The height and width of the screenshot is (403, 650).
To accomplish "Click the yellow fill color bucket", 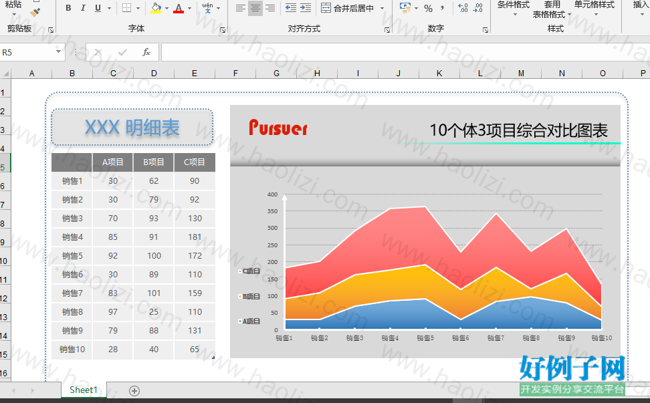I will pos(156,8).
